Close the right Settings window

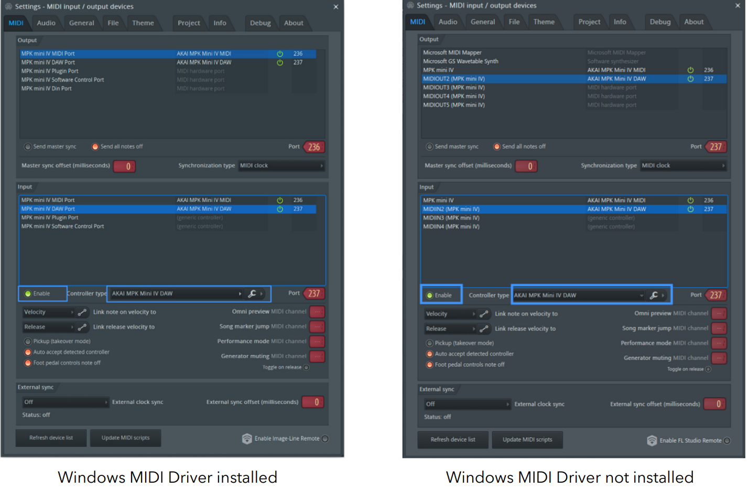click(738, 5)
